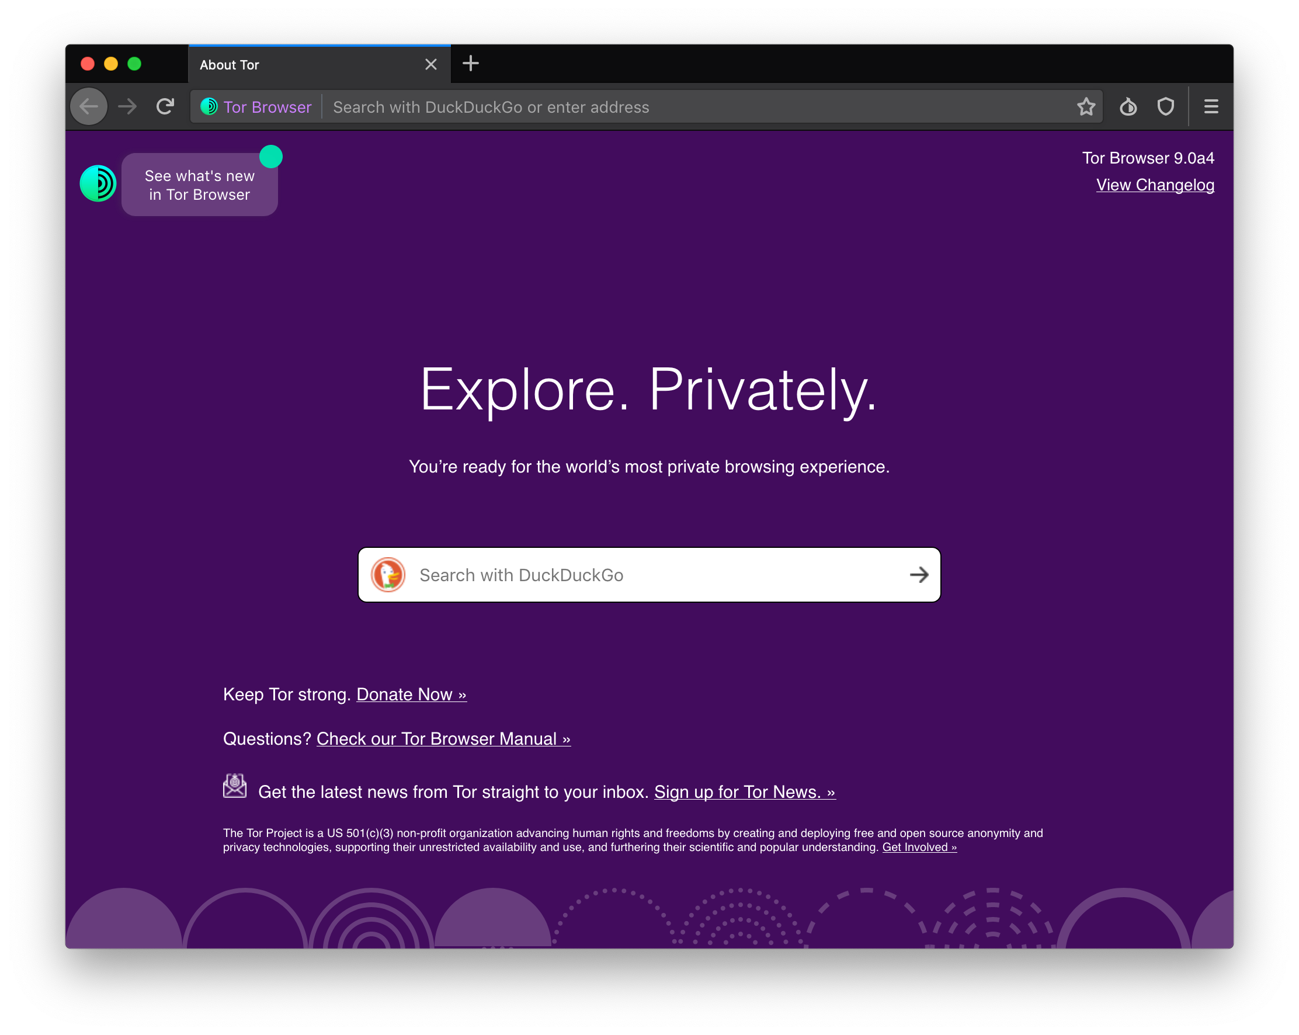The width and height of the screenshot is (1299, 1035).
Task: Click the Tor onion icon in address bar
Action: coord(209,107)
